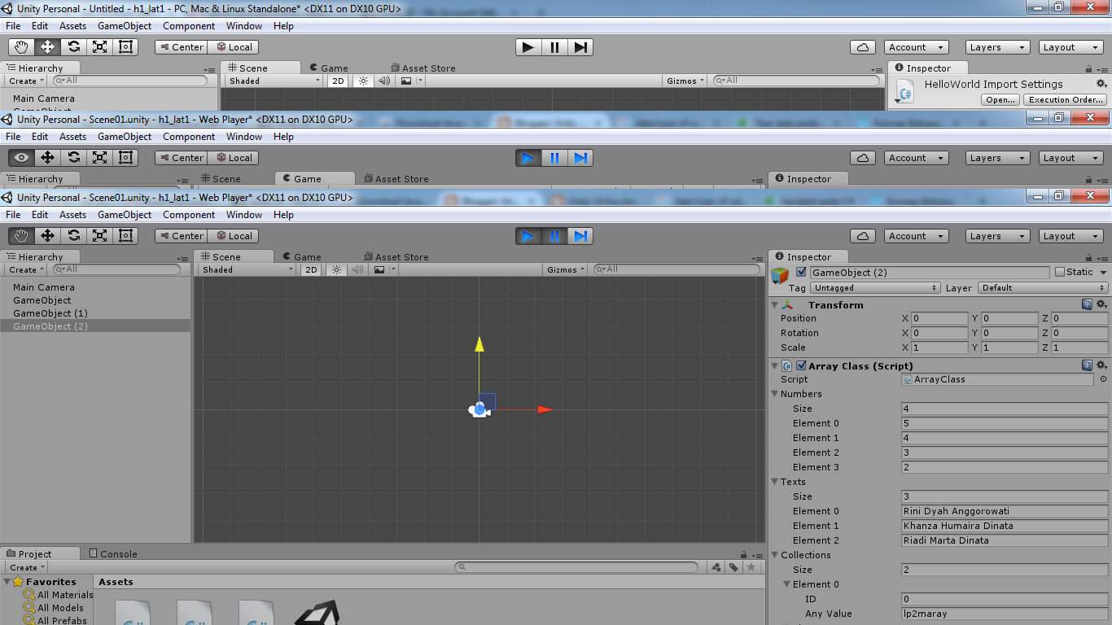Screen dimensions: 1112x625
Task: Open the Array Class script settings gear
Action: [1102, 365]
